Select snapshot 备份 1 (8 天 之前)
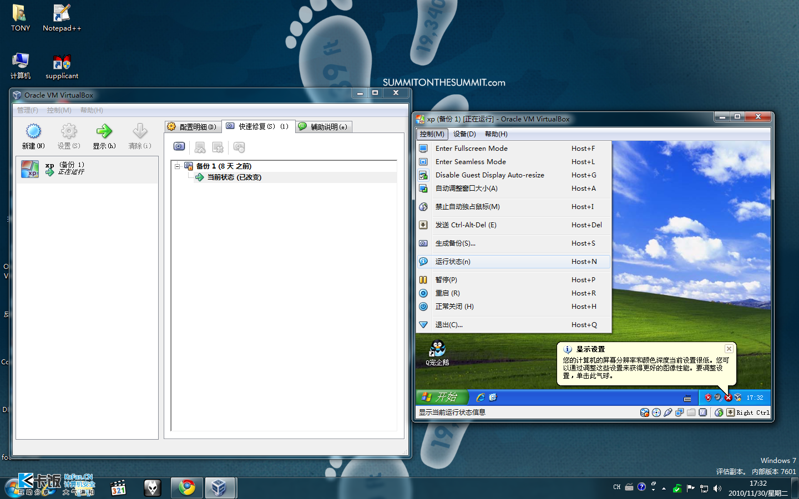The height and width of the screenshot is (499, 799). 224,166
